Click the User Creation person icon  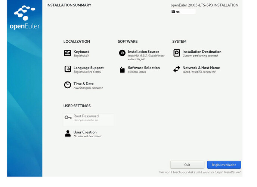(x=68, y=134)
